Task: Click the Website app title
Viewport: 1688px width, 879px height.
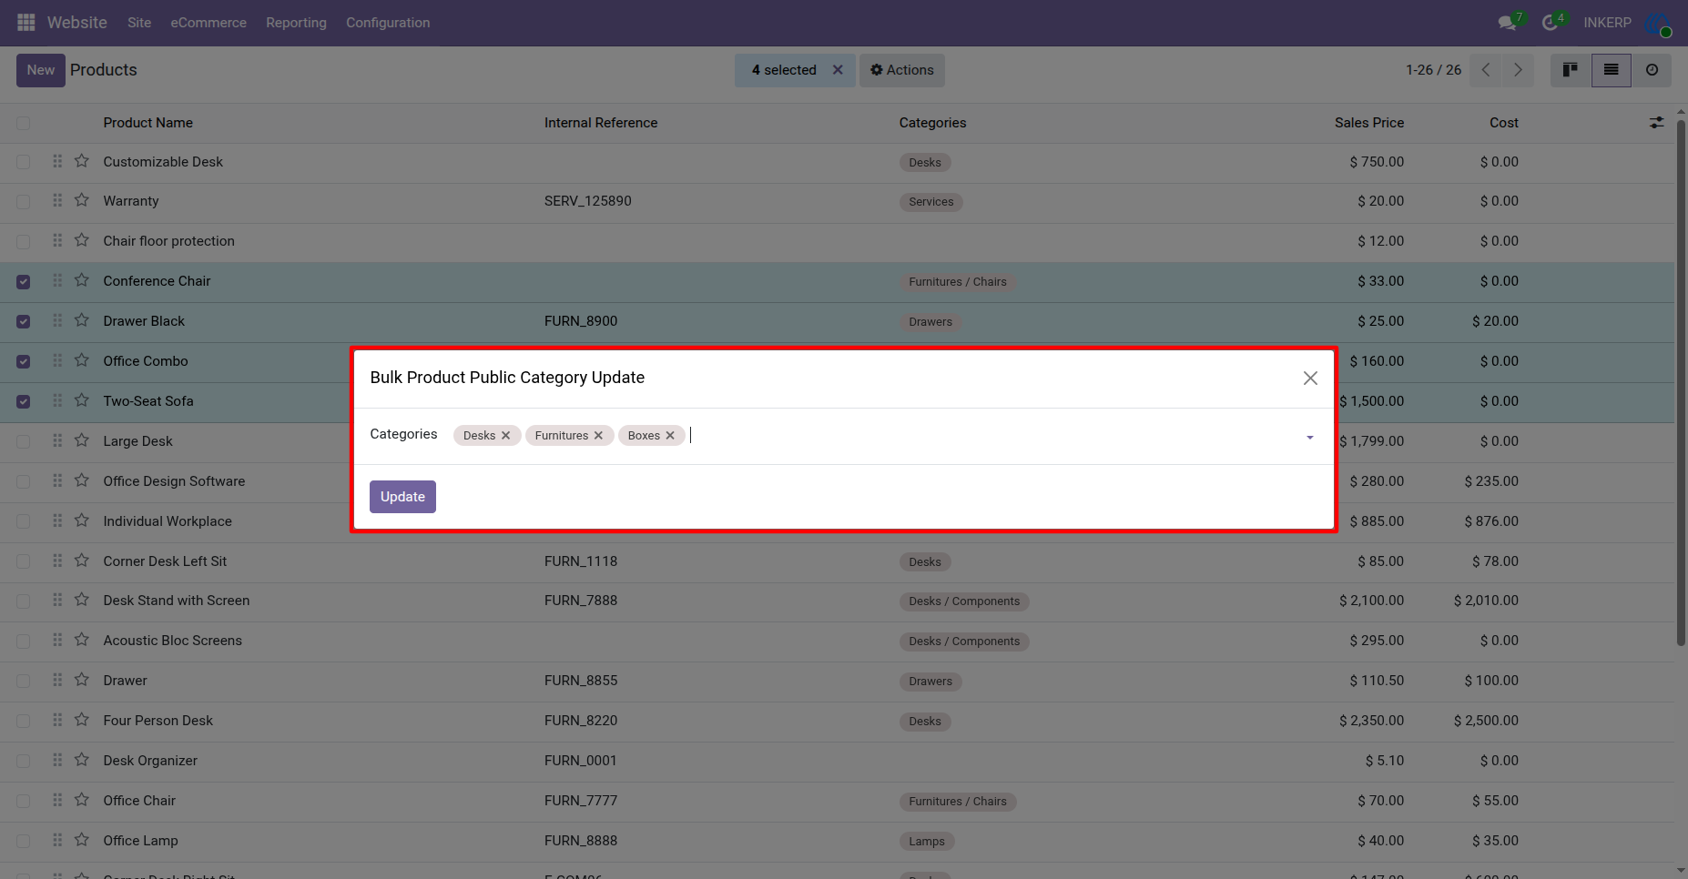Action: click(x=77, y=22)
